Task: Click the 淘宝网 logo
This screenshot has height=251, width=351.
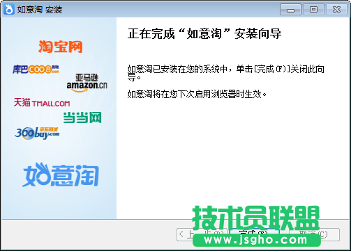Action: (x=61, y=47)
